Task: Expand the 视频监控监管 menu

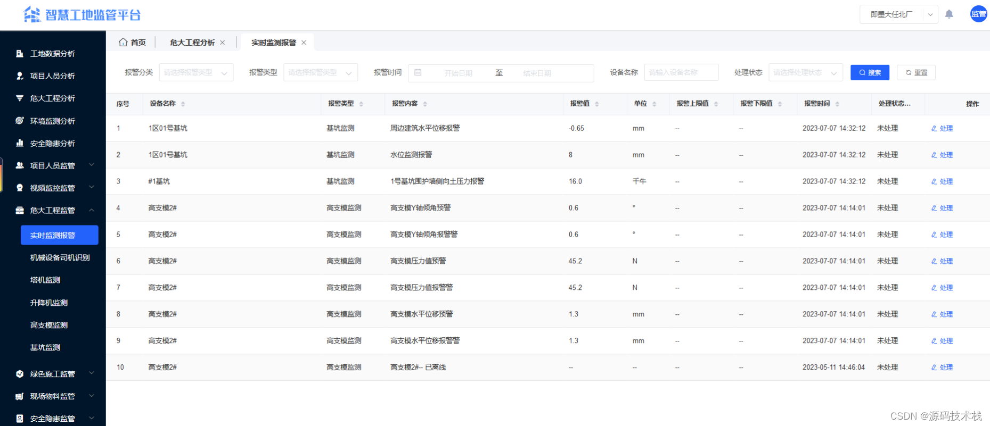Action: point(92,187)
